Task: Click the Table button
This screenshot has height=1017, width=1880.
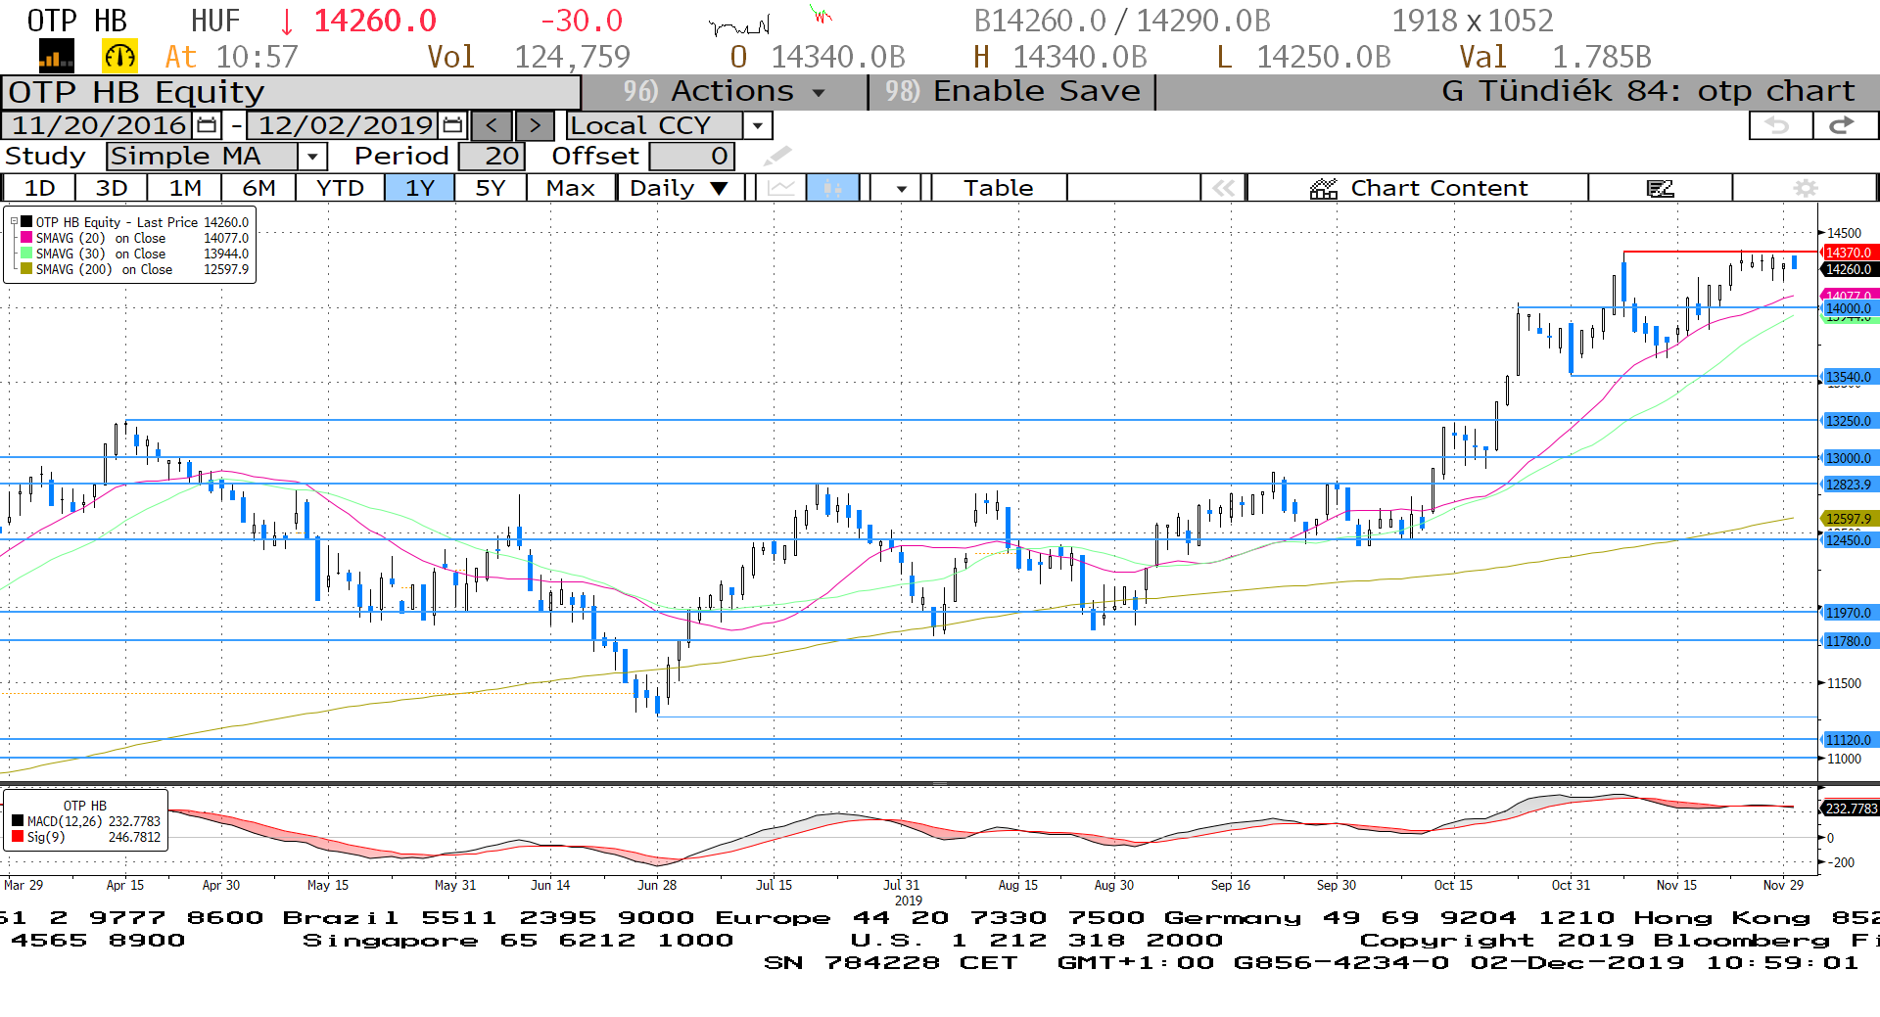Action: (x=998, y=188)
